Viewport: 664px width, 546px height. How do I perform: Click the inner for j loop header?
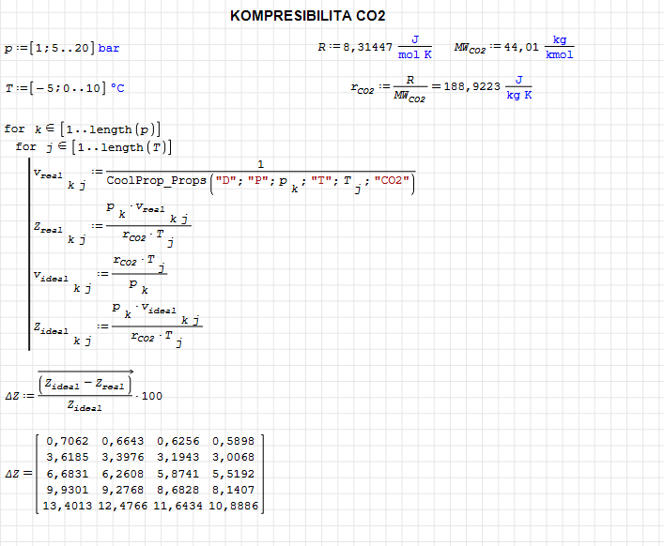click(93, 147)
